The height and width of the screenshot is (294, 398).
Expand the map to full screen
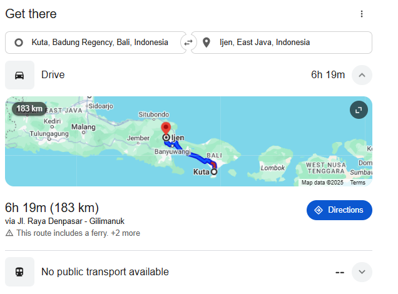(359, 110)
